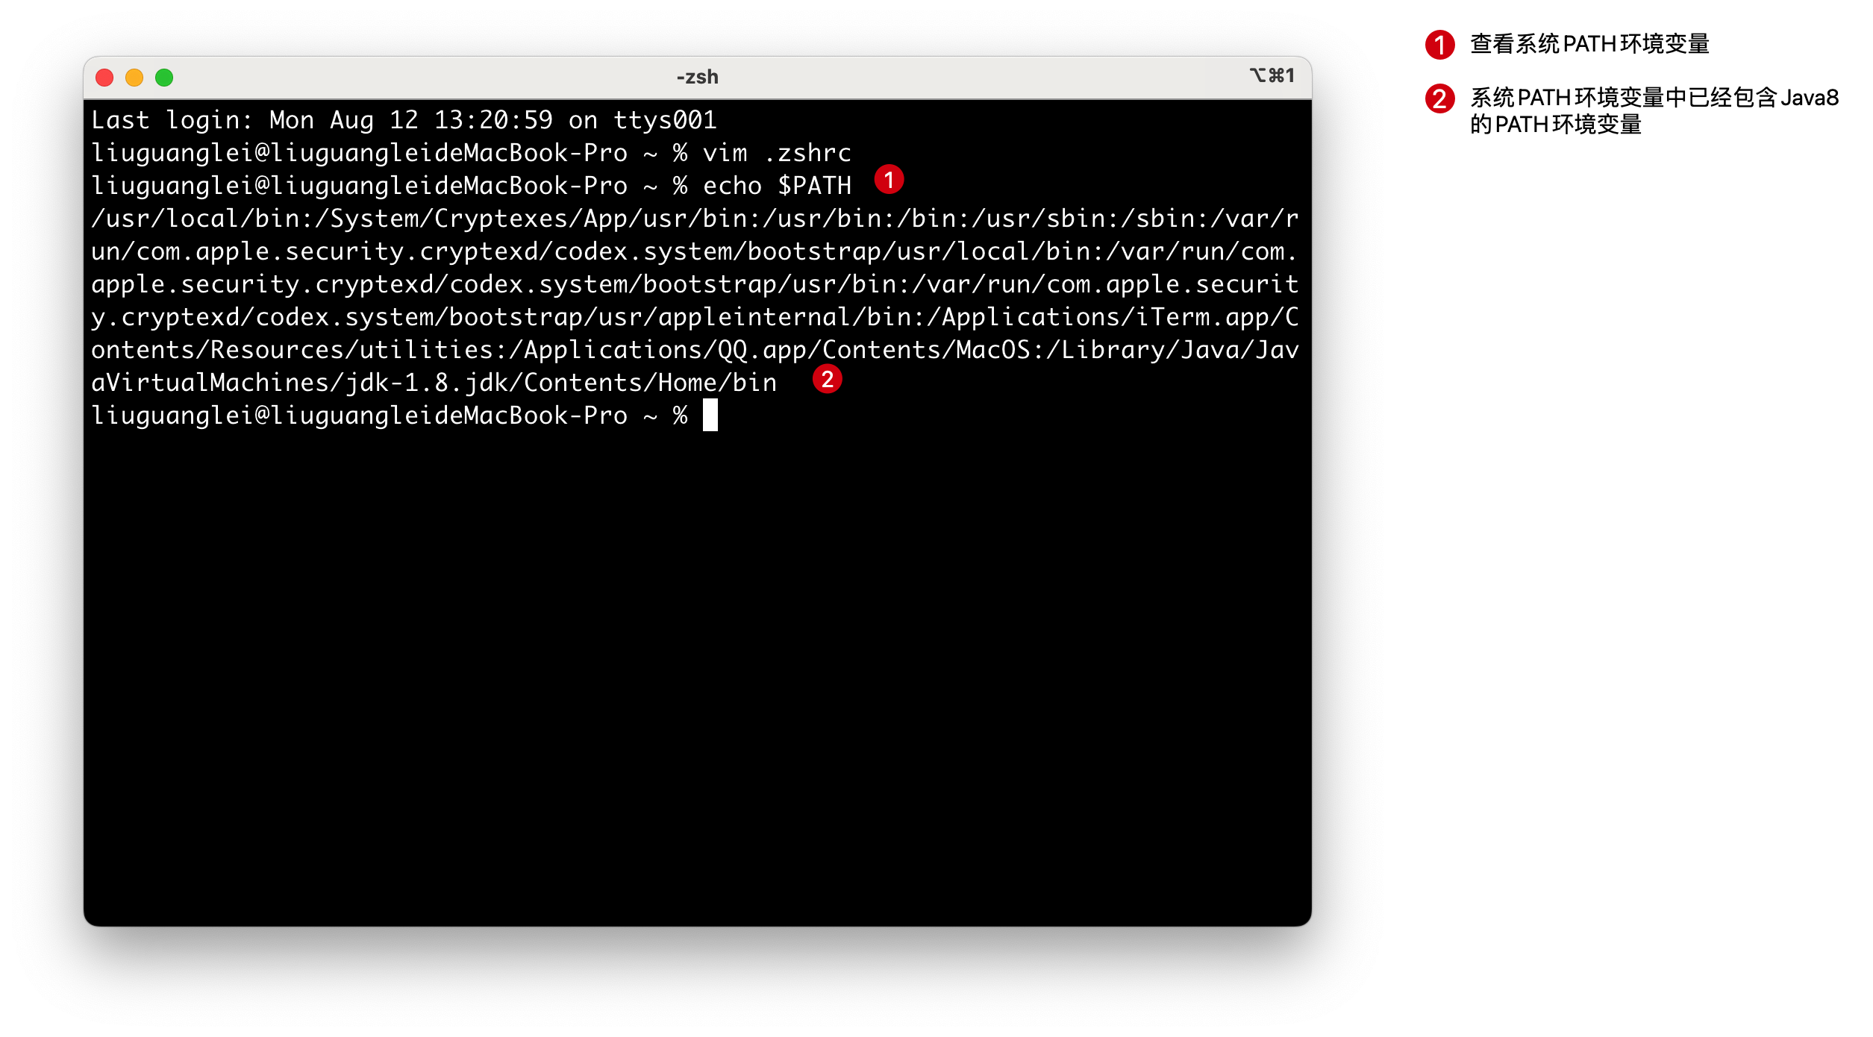Screen dimensions: 1873x1037
Task: Click the green zoom window button
Action: pyautogui.click(x=164, y=78)
